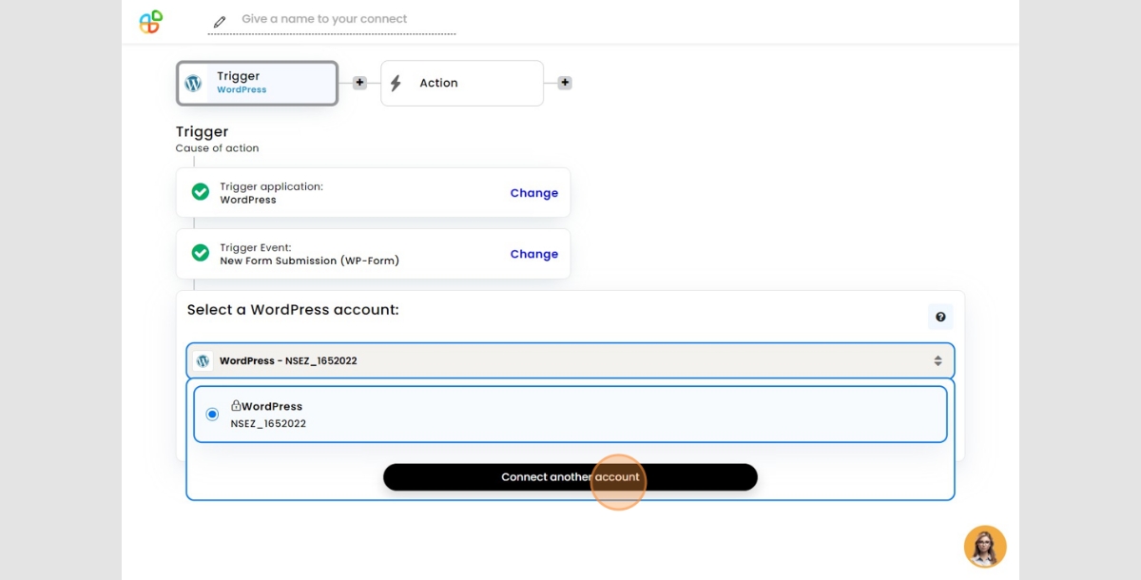
Task: Open the support chat avatar
Action: tap(985, 547)
